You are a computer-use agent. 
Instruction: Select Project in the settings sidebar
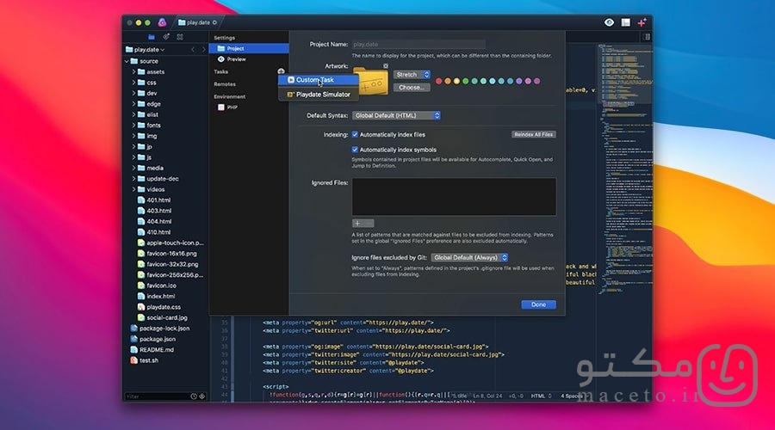point(249,48)
